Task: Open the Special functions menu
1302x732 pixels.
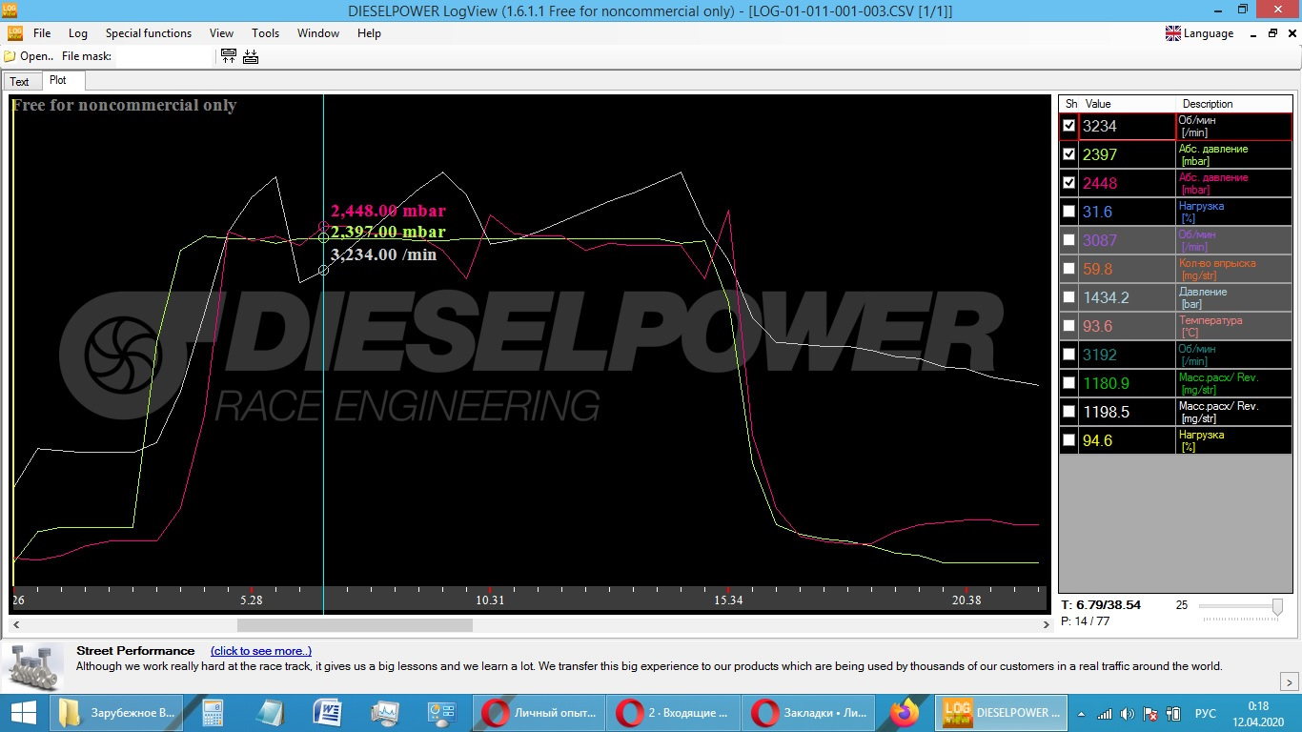Action: click(148, 33)
